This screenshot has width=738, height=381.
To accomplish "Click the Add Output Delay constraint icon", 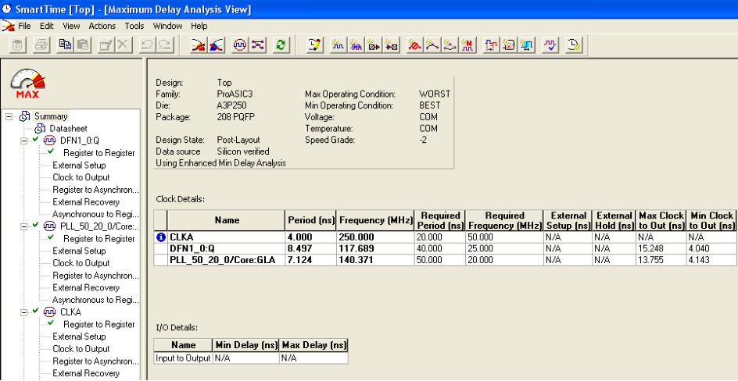I will pyautogui.click(x=391, y=45).
